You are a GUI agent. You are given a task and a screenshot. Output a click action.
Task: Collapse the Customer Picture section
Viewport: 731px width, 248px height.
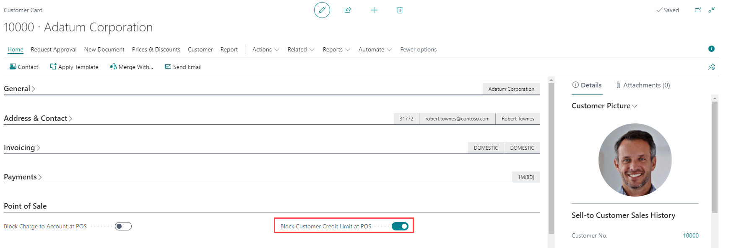point(604,106)
